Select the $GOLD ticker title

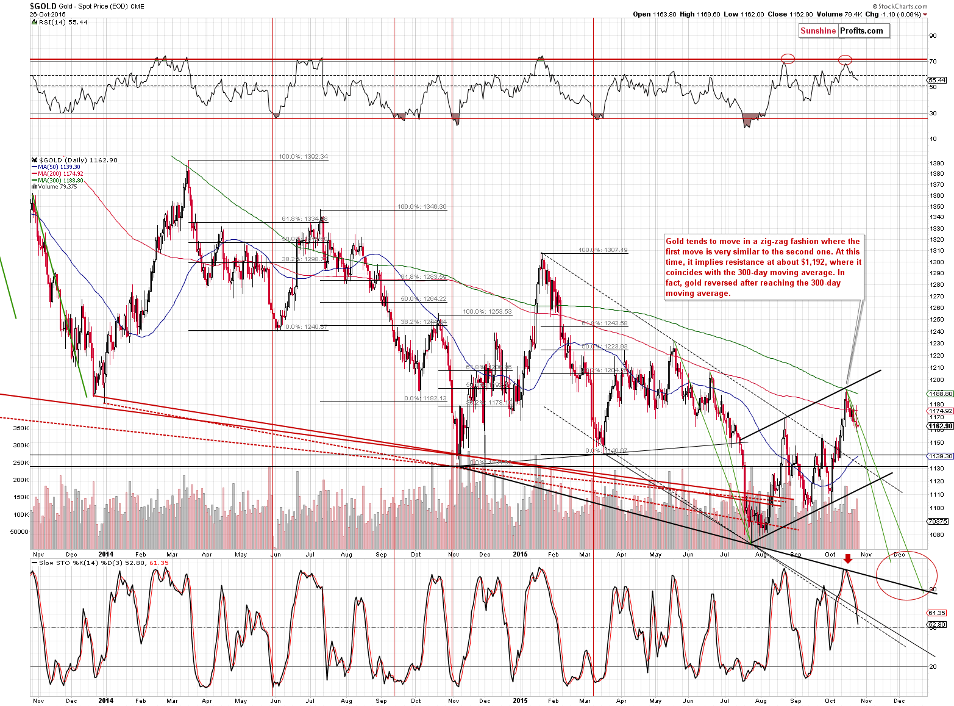[x=43, y=6]
